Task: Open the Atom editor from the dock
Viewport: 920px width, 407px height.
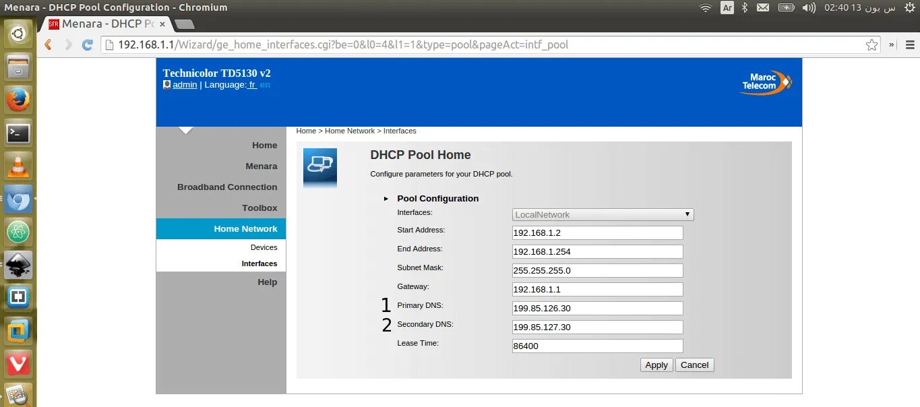Action: coord(18,232)
